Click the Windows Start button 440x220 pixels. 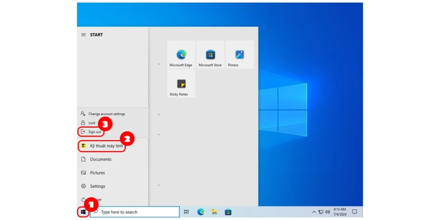pyautogui.click(x=83, y=212)
